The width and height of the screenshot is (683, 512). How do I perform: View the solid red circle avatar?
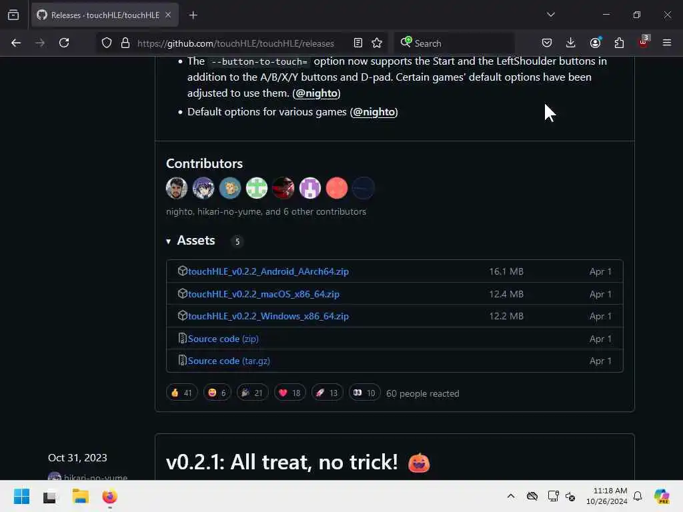pos(337,188)
